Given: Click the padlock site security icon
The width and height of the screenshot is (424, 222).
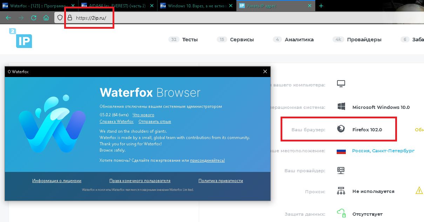Looking at the screenshot, I should coord(69,18).
